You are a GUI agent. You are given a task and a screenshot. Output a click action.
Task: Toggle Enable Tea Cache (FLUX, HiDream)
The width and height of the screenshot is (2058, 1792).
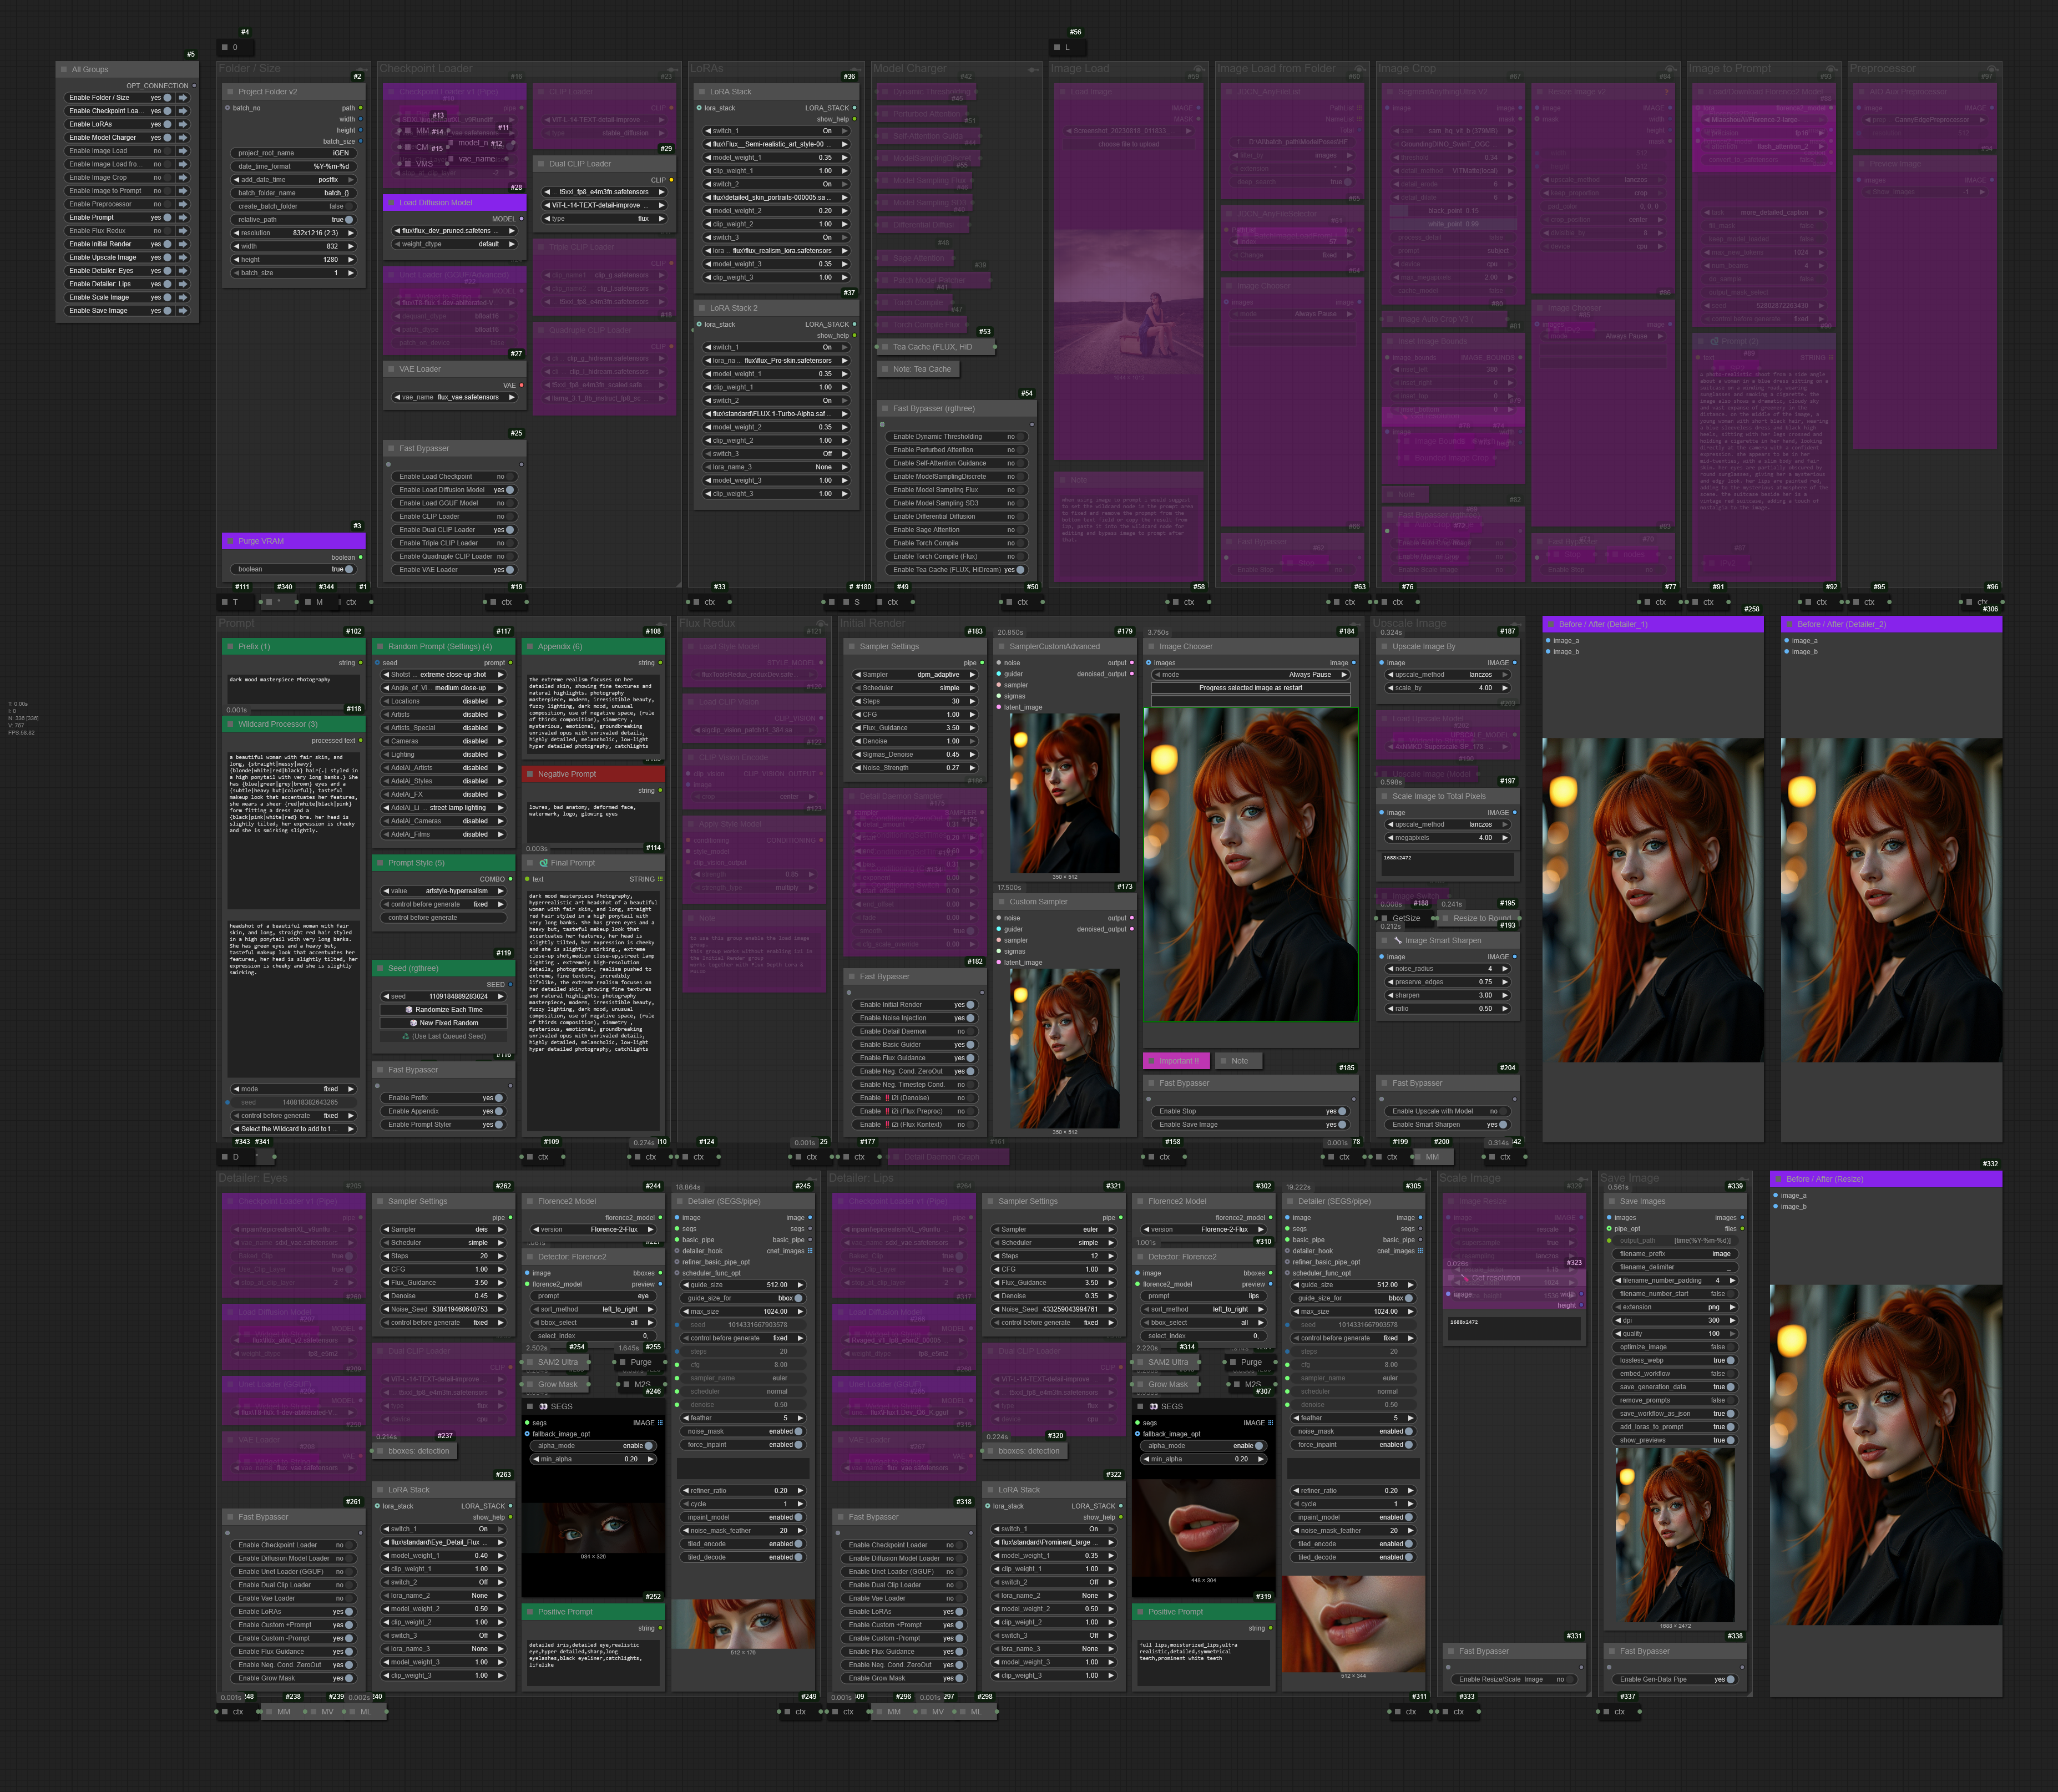tap(1020, 570)
